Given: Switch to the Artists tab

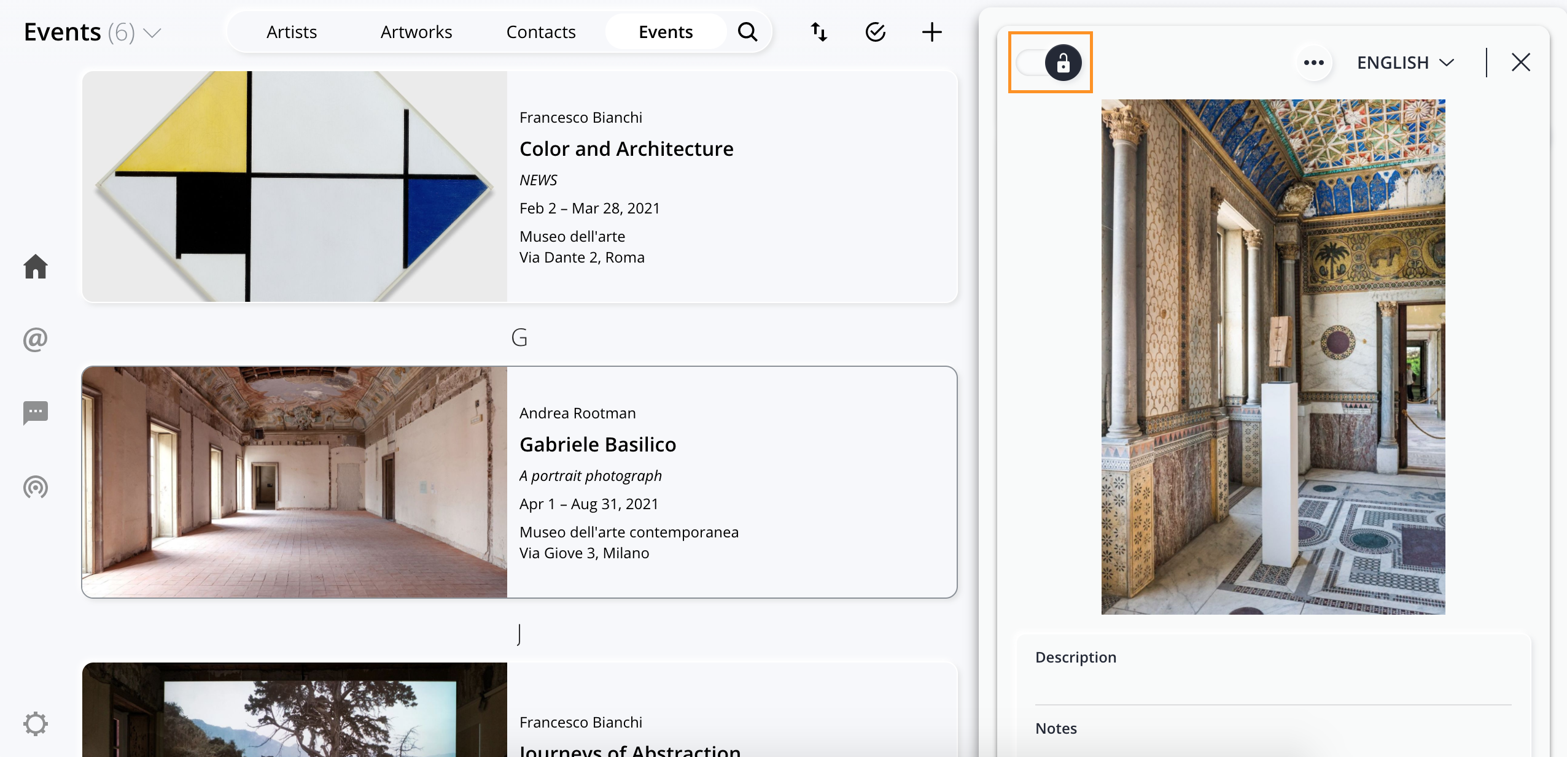Looking at the screenshot, I should pyautogui.click(x=292, y=32).
